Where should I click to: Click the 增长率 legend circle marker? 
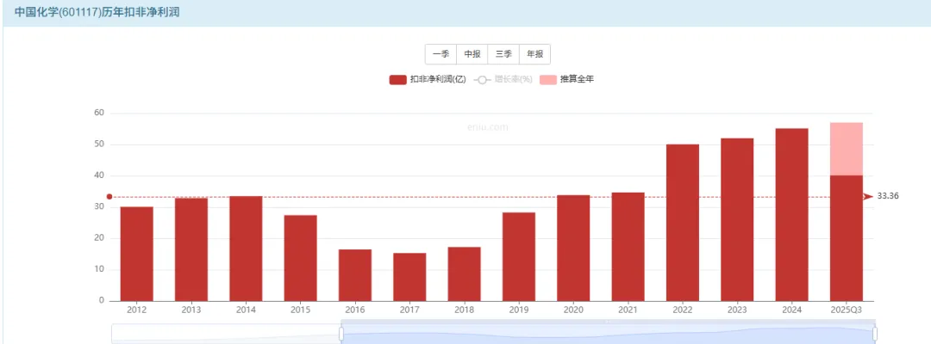(483, 80)
